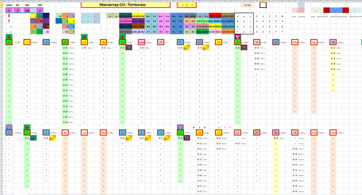This screenshot has width=362, height=195.
Task: Select the green boxed cell 35
Action: click(x=9, y=42)
